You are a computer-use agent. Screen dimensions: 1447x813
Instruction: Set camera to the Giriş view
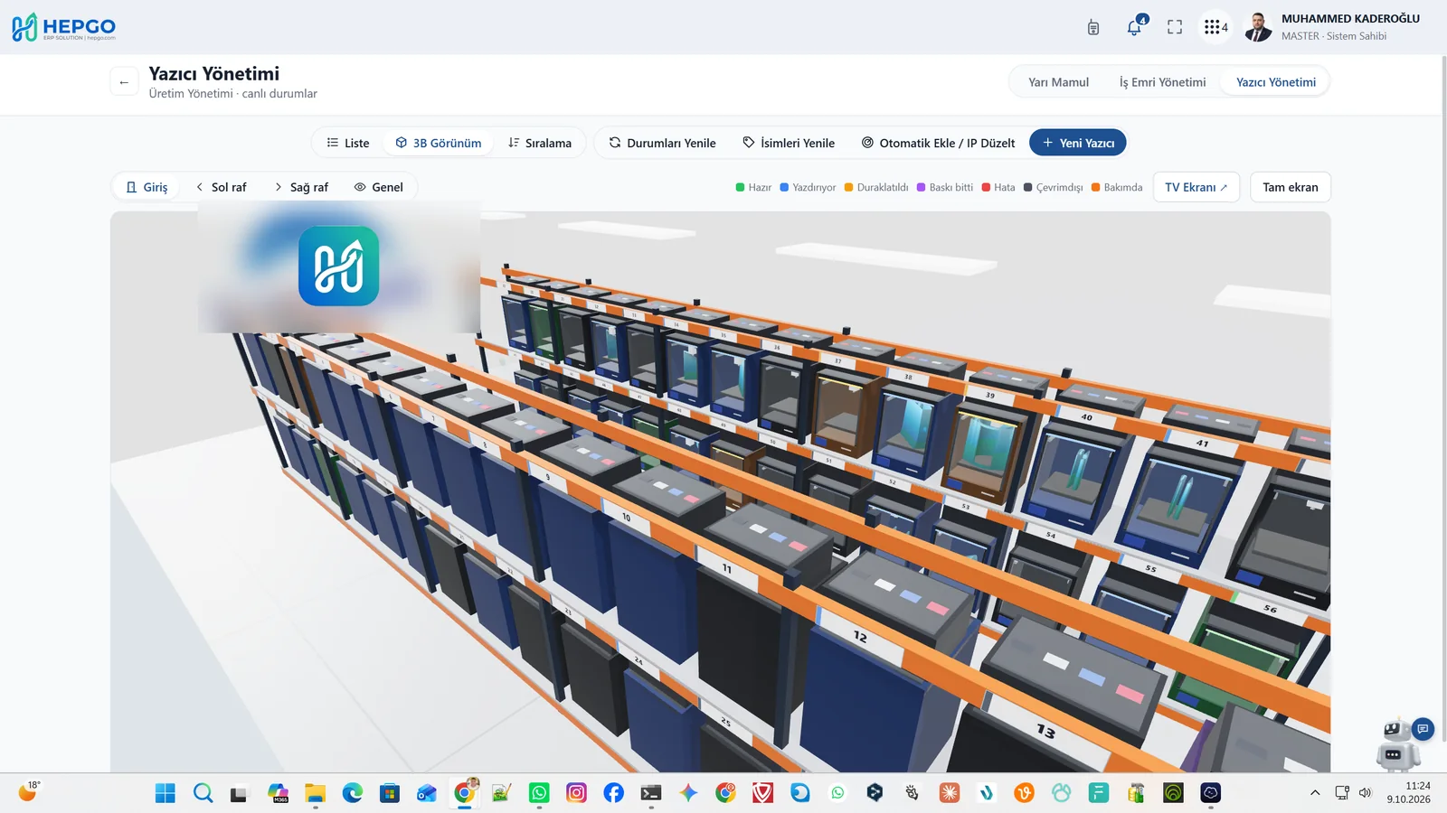click(x=147, y=187)
